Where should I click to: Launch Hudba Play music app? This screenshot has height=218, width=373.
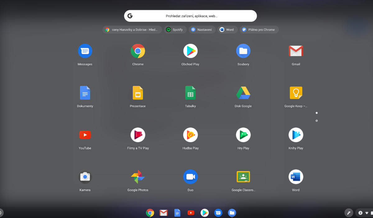tap(190, 135)
